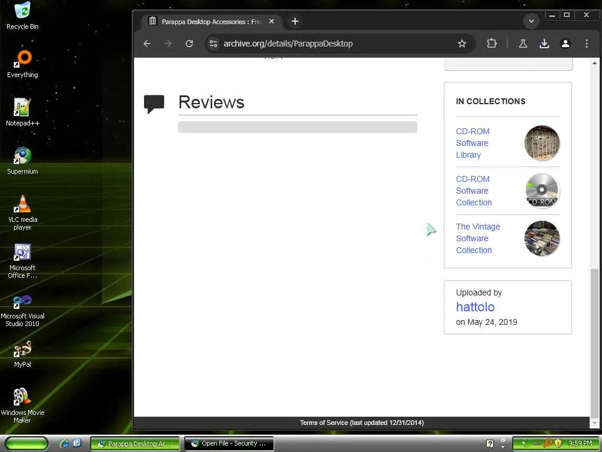Select the Microsoft Visual Studio 2010 shortcut
This screenshot has width=602, height=452.
[x=22, y=310]
